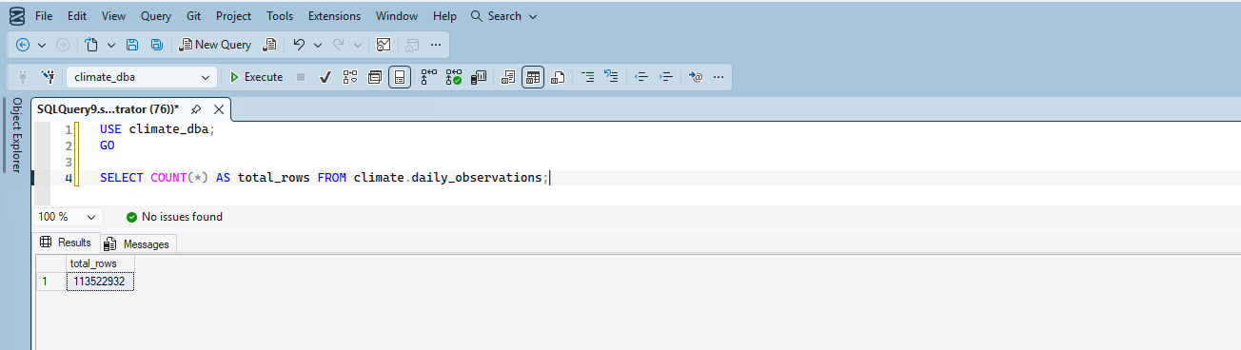This screenshot has height=350, width=1241.
Task: Switch to the Messages tab
Action: pyautogui.click(x=138, y=243)
